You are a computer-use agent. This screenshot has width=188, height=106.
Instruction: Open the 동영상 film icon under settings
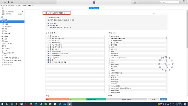pos(3,24)
